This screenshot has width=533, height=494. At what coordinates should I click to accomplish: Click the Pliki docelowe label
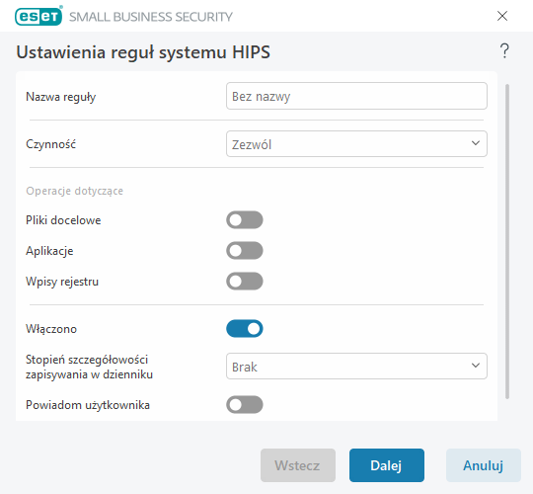click(63, 220)
